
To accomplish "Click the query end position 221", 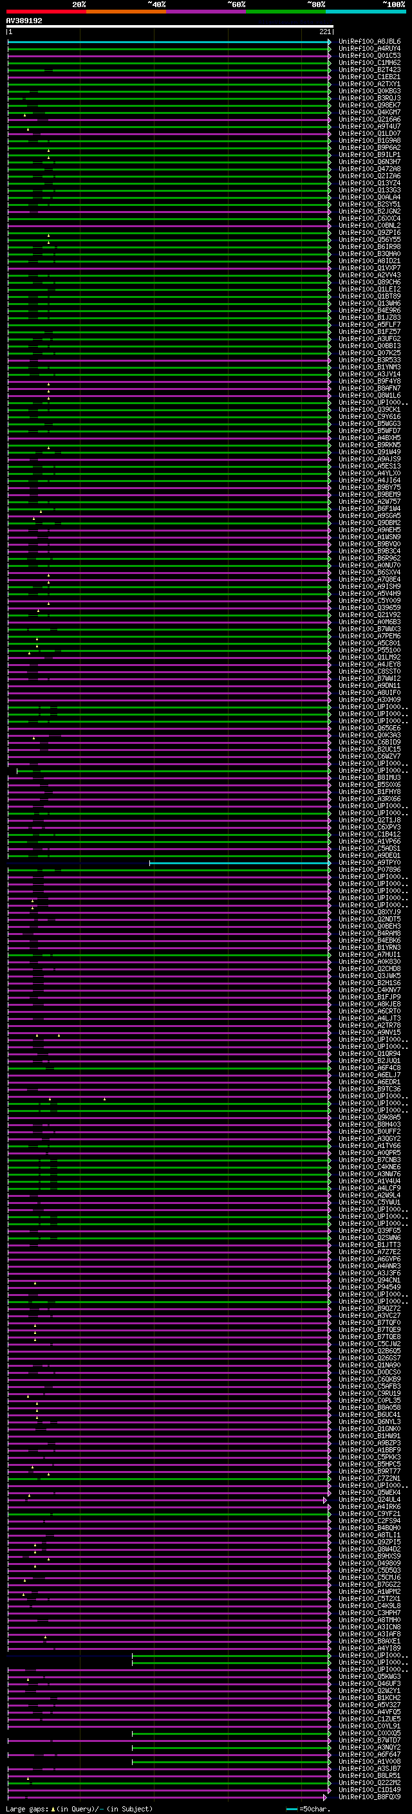I will (x=324, y=32).
